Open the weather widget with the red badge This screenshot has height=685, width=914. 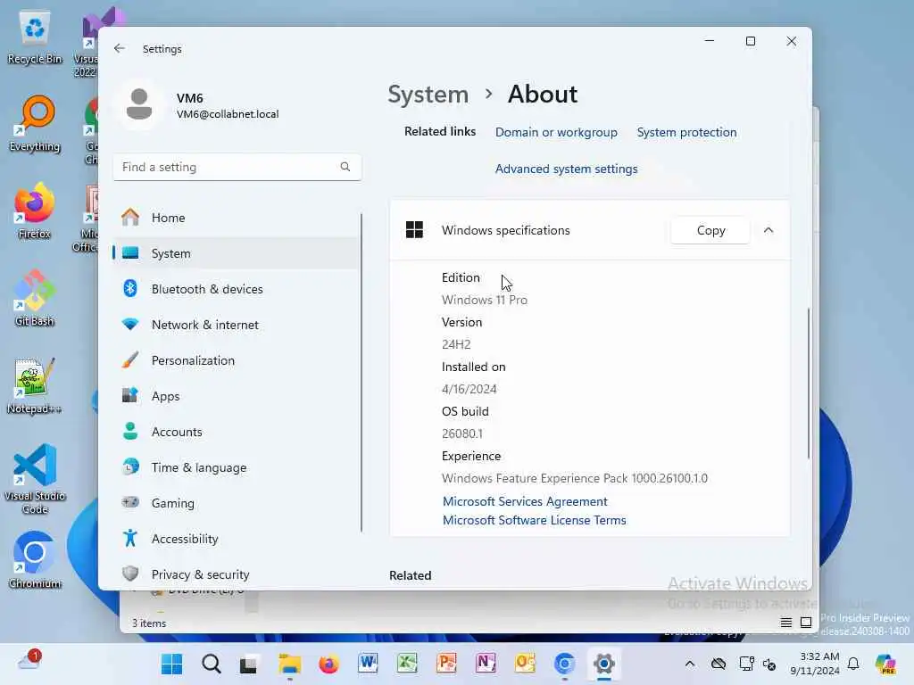29,661
